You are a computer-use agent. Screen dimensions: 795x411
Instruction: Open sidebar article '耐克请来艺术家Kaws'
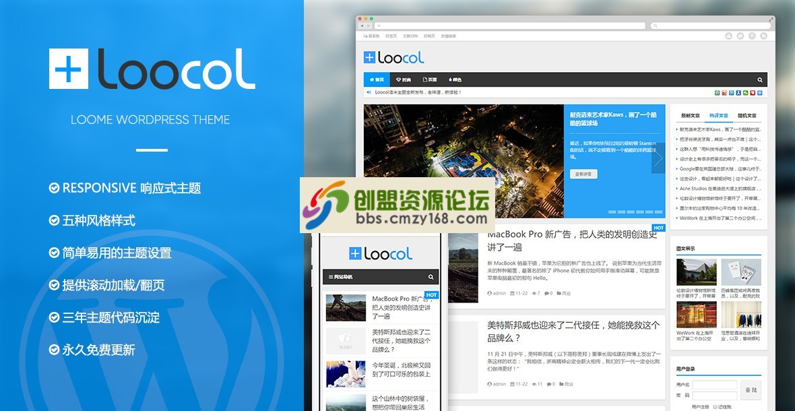[x=720, y=129]
